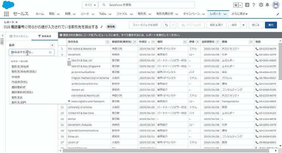The height and width of the screenshot is (153, 282).
Task: Open the App Launcher grid icon
Action: pyautogui.click(x=6, y=14)
